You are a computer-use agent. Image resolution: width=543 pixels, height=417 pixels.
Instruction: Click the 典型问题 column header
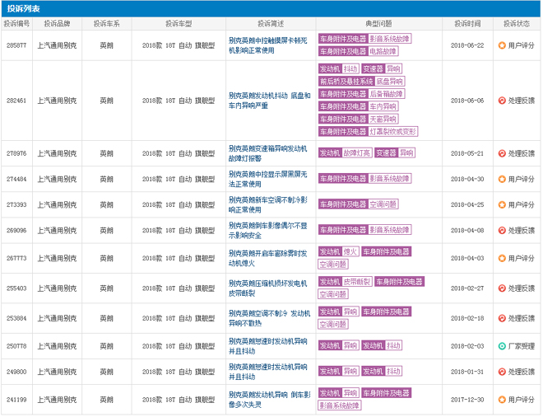coord(378,24)
